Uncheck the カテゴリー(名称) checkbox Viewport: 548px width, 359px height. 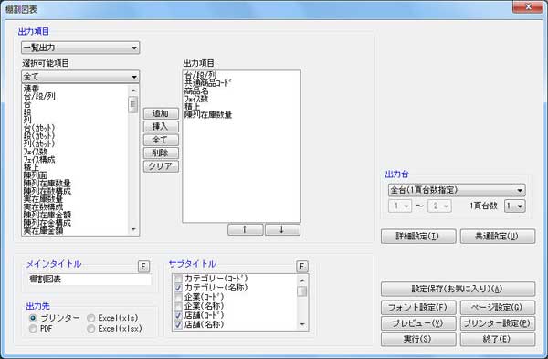coord(178,288)
